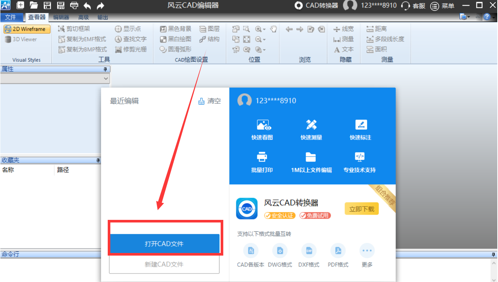
Task: Toggle 黑色背景 black background
Action: 175,29
